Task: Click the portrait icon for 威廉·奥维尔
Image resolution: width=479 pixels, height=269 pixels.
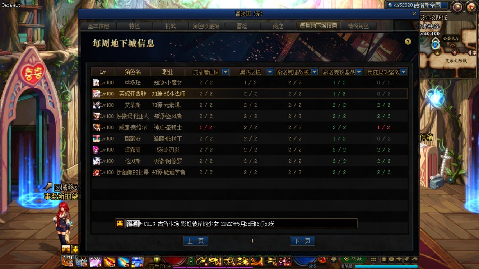Action: (x=96, y=127)
